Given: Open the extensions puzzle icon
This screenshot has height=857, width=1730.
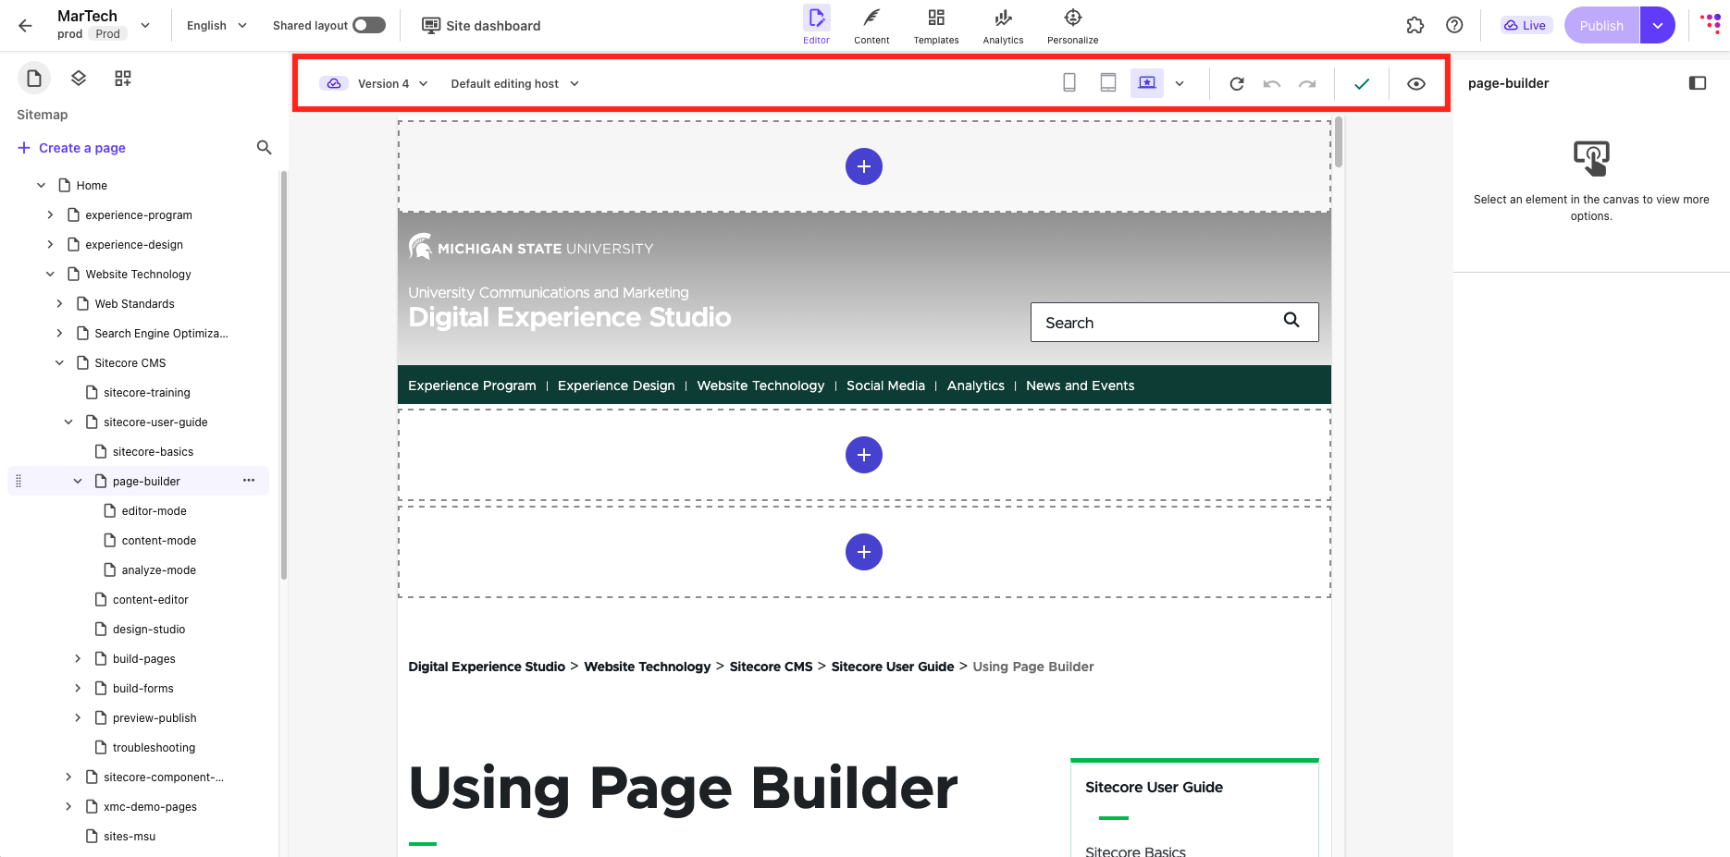Looking at the screenshot, I should (1415, 26).
